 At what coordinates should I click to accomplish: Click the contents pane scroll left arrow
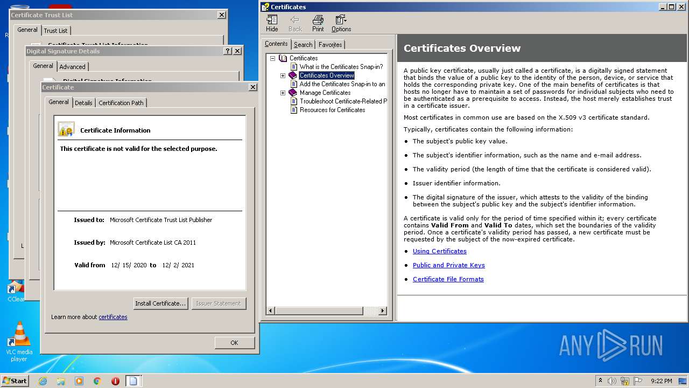coord(271,311)
